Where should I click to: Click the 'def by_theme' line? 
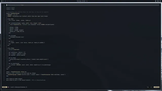(12, 58)
